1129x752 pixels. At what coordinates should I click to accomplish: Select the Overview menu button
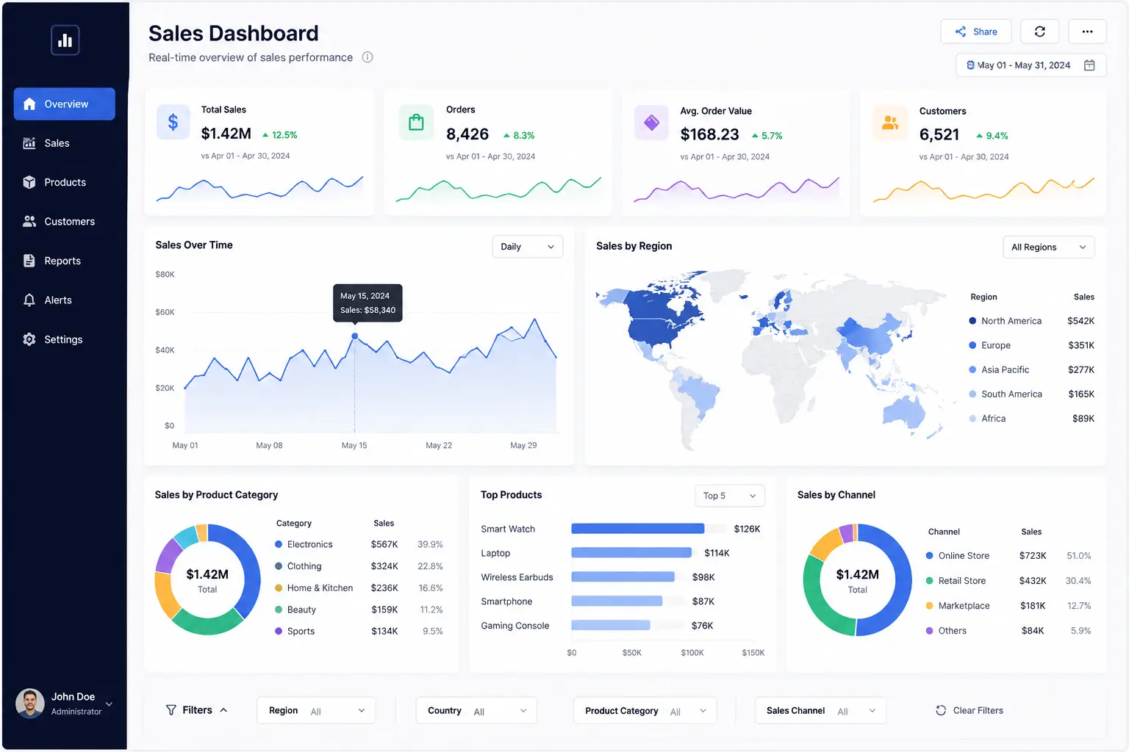tap(64, 104)
